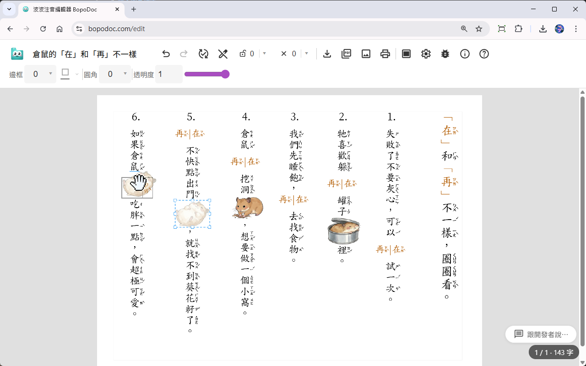Image resolution: width=586 pixels, height=366 pixels.
Task: Click the purple 透明度 opacity slider
Action: point(207,74)
